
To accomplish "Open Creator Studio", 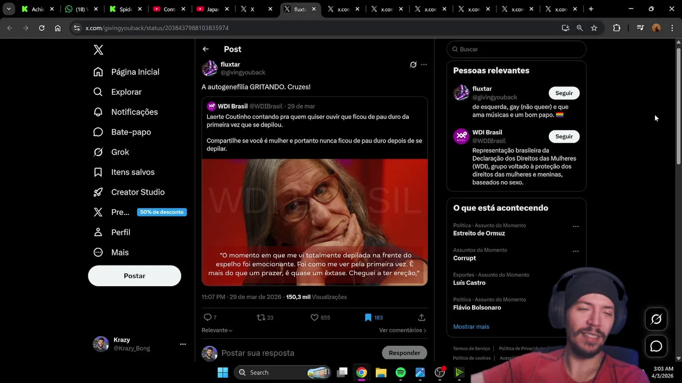I will (129, 192).
